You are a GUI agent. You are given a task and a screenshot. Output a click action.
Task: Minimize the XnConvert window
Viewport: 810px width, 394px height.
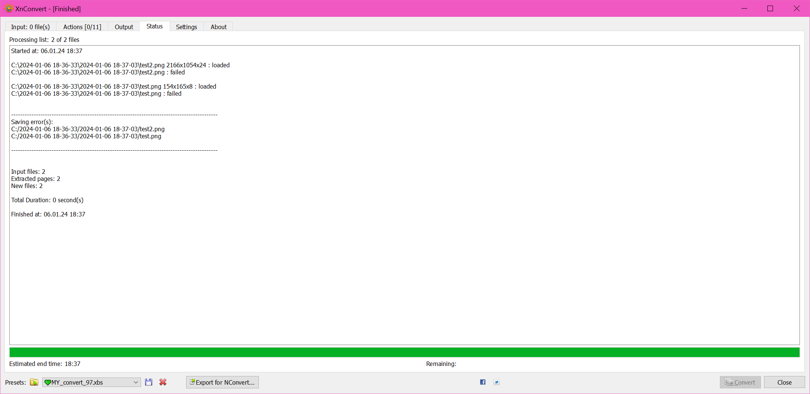click(x=745, y=8)
